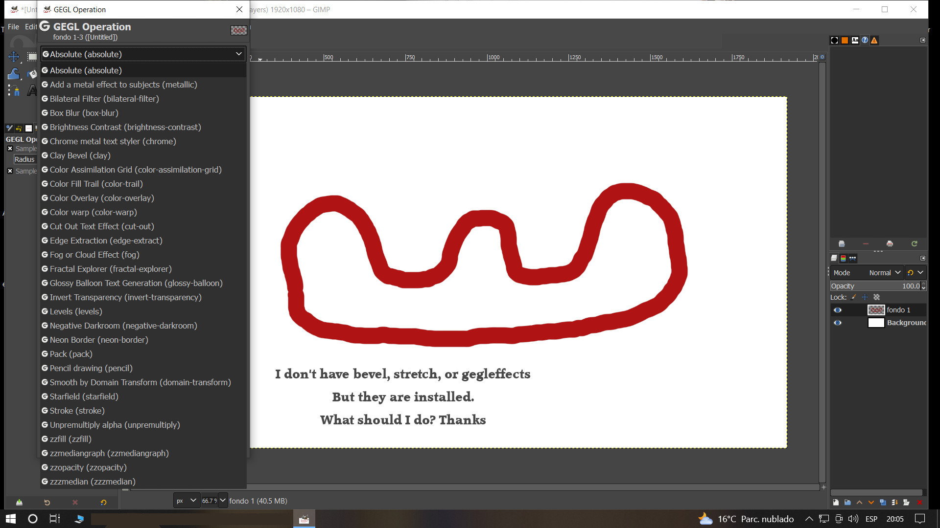Screen dimensions: 940x528
Task: Toggle lock pixels for the layer
Action: [854, 297]
